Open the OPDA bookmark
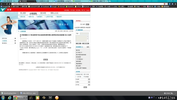 78,7
